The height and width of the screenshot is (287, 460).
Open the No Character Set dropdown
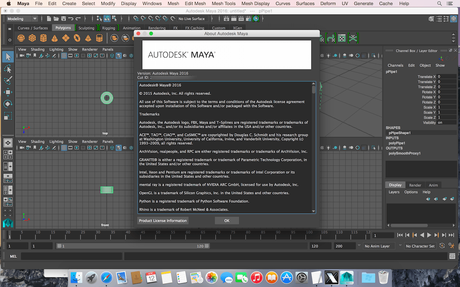tap(421, 246)
